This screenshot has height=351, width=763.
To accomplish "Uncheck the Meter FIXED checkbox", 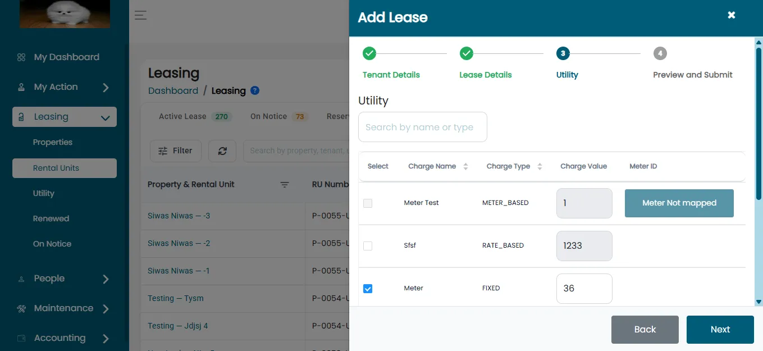I will pos(368,289).
